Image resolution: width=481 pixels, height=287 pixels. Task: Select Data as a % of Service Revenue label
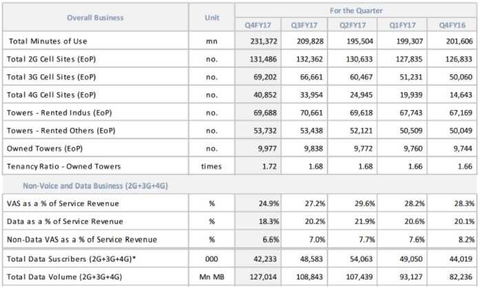click(x=65, y=221)
